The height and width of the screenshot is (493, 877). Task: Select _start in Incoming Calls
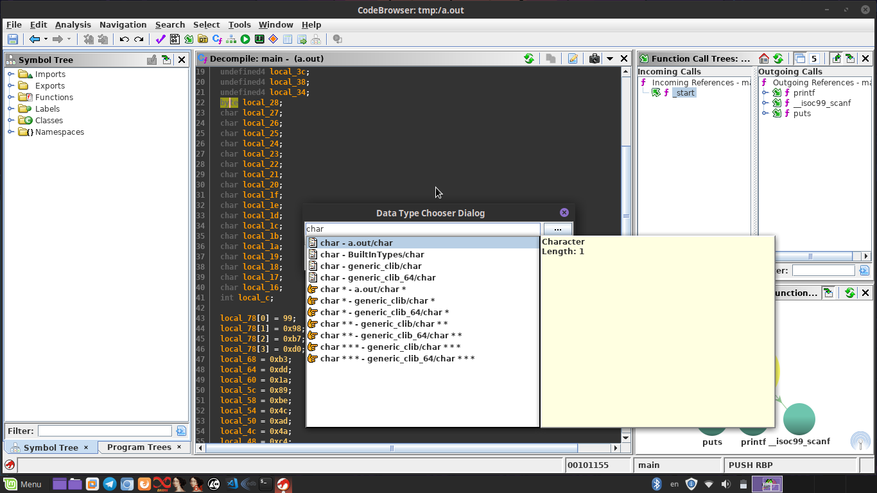tap(684, 93)
